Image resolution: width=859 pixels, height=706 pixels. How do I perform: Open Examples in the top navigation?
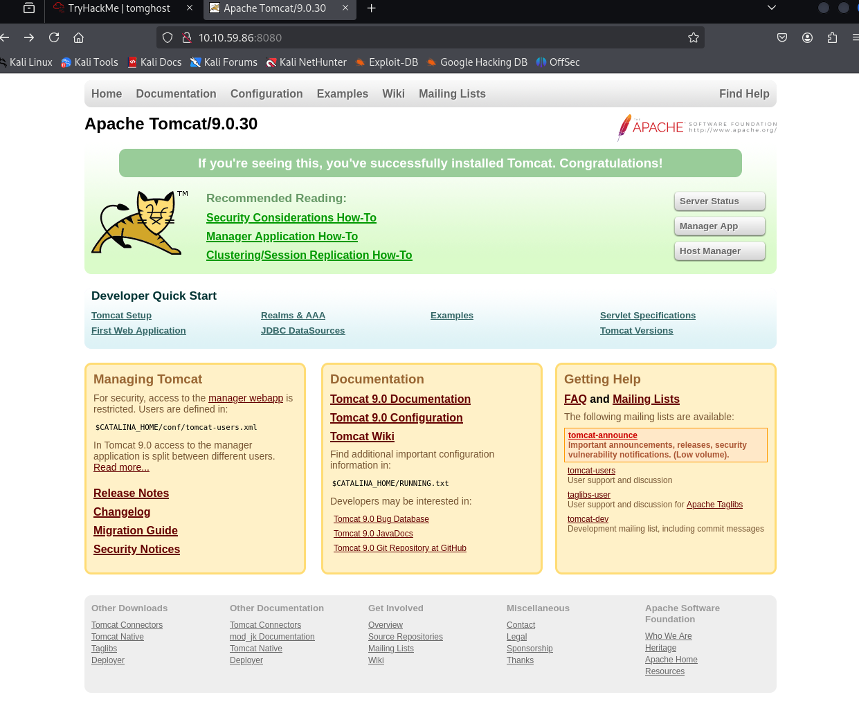(343, 93)
